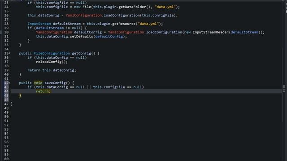Click the return; statement on line 44
Screen dimensions: 287x161
43,91
